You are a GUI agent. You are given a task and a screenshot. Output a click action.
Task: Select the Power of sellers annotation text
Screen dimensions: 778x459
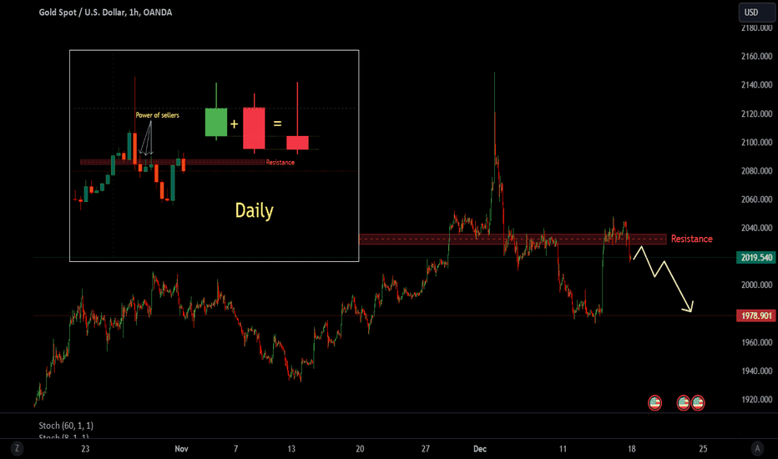click(157, 115)
